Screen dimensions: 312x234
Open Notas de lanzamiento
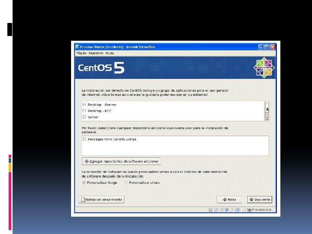[x=101, y=199]
